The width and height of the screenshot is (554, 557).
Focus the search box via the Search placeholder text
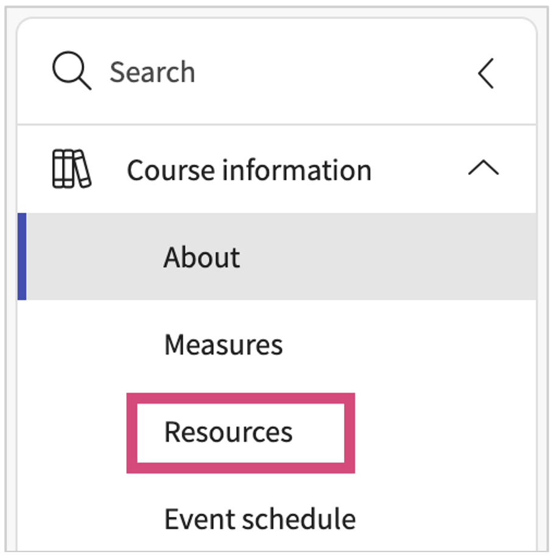[152, 73]
